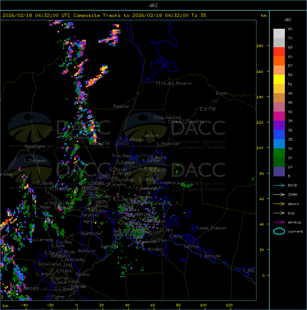Click the 'MENDOZA' city label

point(90,188)
